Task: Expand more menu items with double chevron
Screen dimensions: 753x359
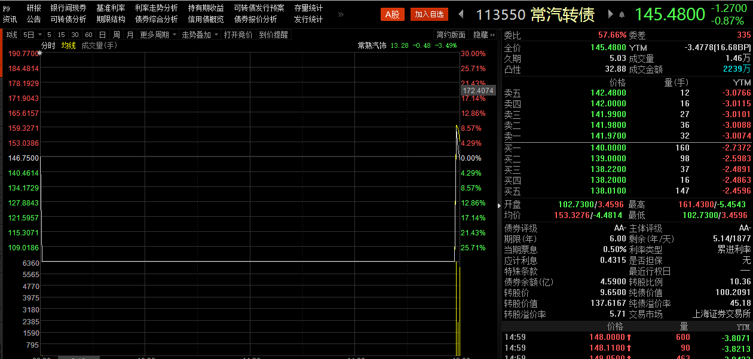Action: pyautogui.click(x=341, y=14)
